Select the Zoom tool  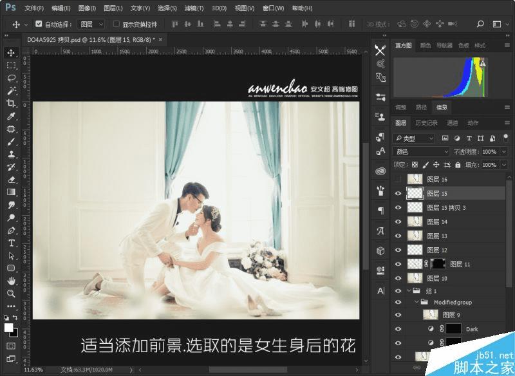pyautogui.click(x=11, y=293)
